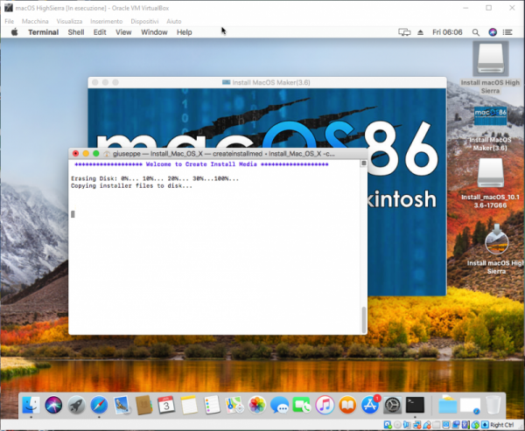Open Photos from the dock

pos(257,405)
